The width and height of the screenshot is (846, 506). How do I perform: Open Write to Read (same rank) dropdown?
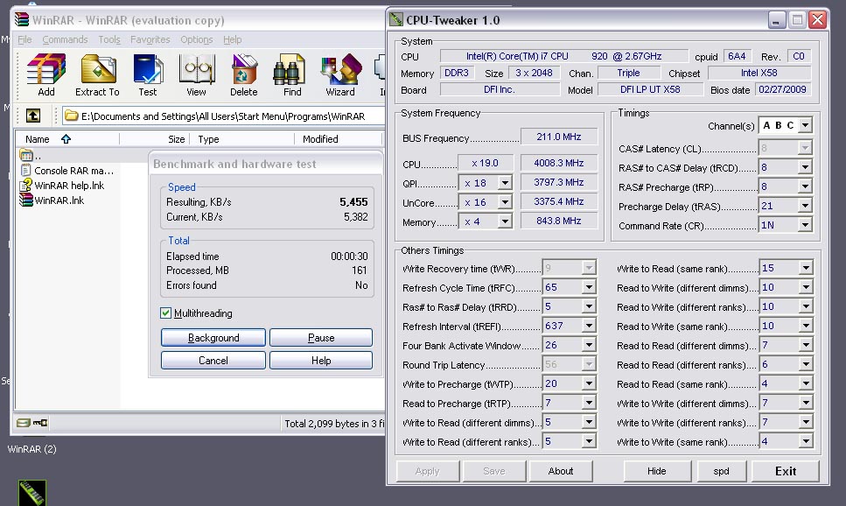pos(806,268)
